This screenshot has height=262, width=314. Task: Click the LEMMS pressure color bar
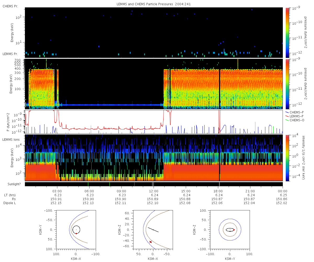click(287, 84)
